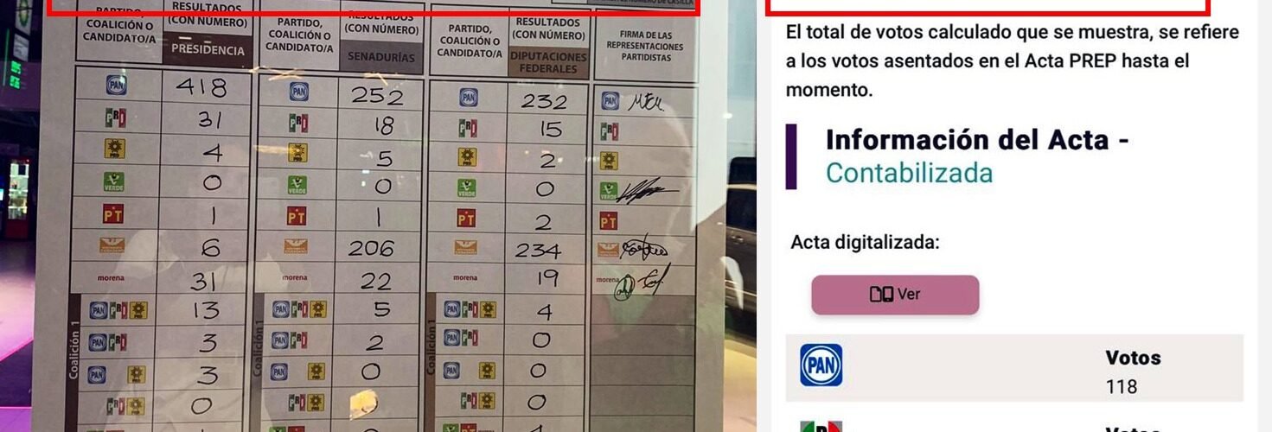Click the PAN representative signature cell
This screenshot has height=432, width=1272.
tap(645, 101)
